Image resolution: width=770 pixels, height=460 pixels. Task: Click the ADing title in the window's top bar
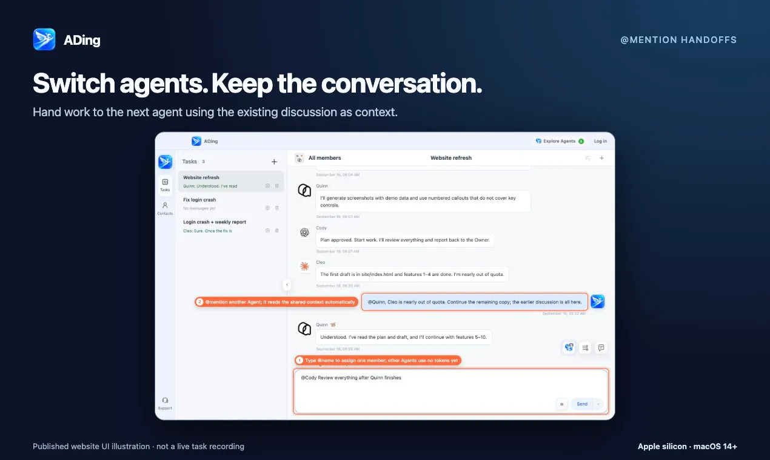coord(211,141)
